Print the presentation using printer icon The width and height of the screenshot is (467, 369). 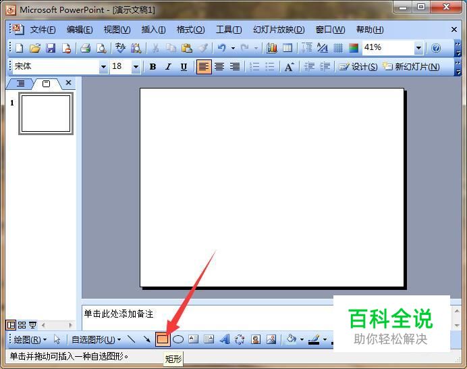click(86, 48)
